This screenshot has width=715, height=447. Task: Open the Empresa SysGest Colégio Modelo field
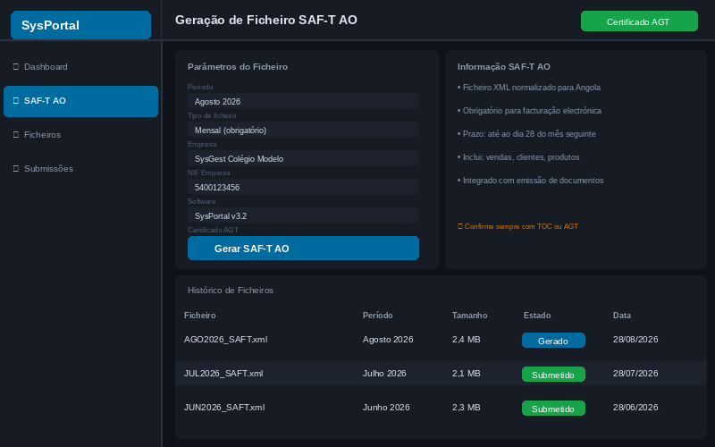pos(303,158)
